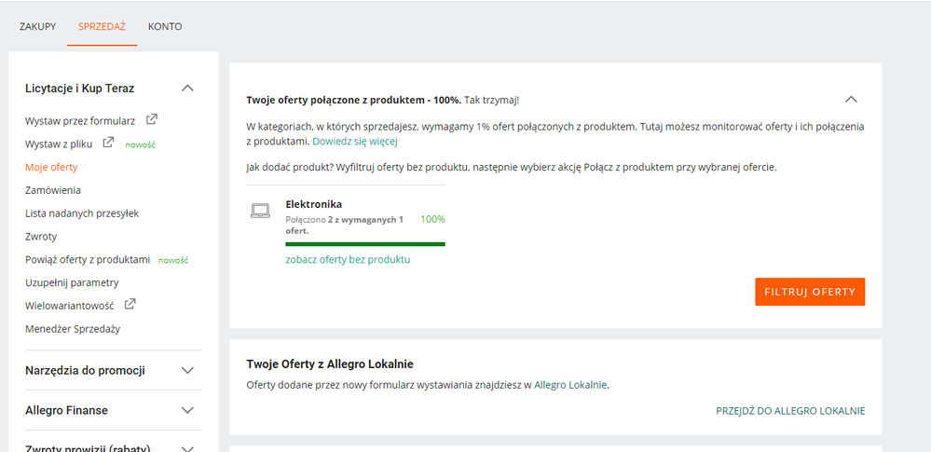The width and height of the screenshot is (931, 452).
Task: Open Lista nadanych przesyłek
Action: tap(82, 213)
